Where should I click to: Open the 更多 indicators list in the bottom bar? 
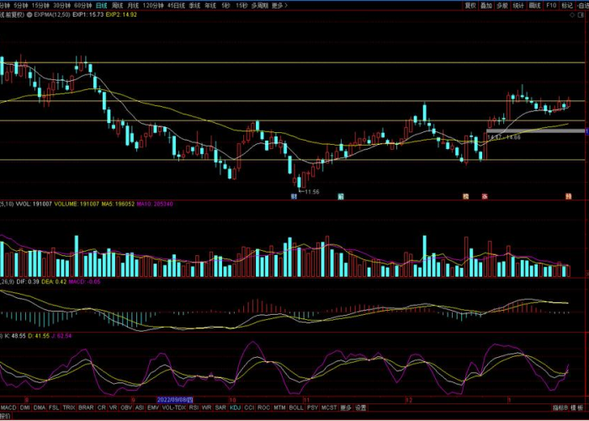345,408
